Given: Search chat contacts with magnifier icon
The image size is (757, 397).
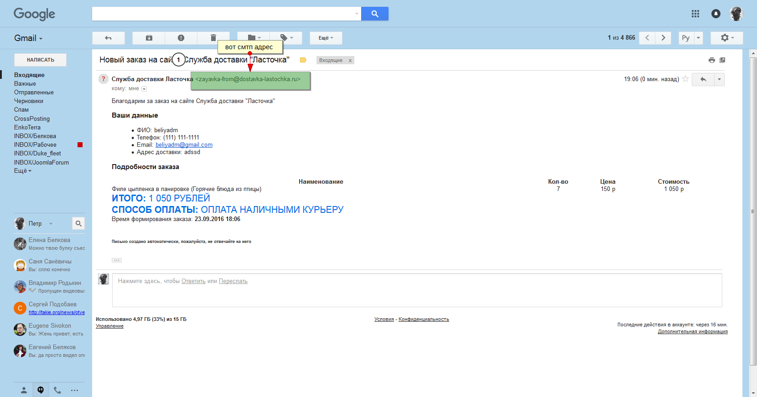Looking at the screenshot, I should pyautogui.click(x=78, y=223).
